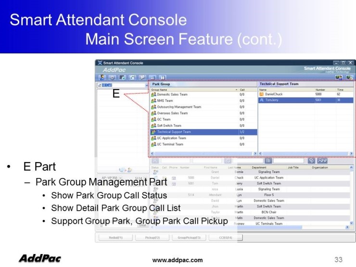Click the orange contact icon next to DanielChuck

point(261,94)
